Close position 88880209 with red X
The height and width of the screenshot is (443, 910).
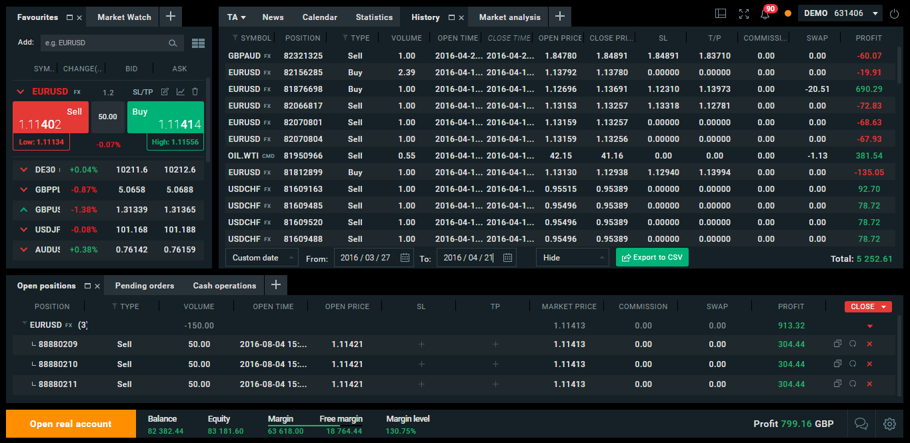tap(869, 344)
